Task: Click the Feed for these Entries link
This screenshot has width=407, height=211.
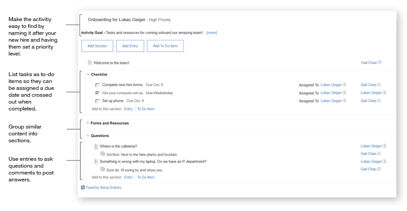Action: point(104,188)
